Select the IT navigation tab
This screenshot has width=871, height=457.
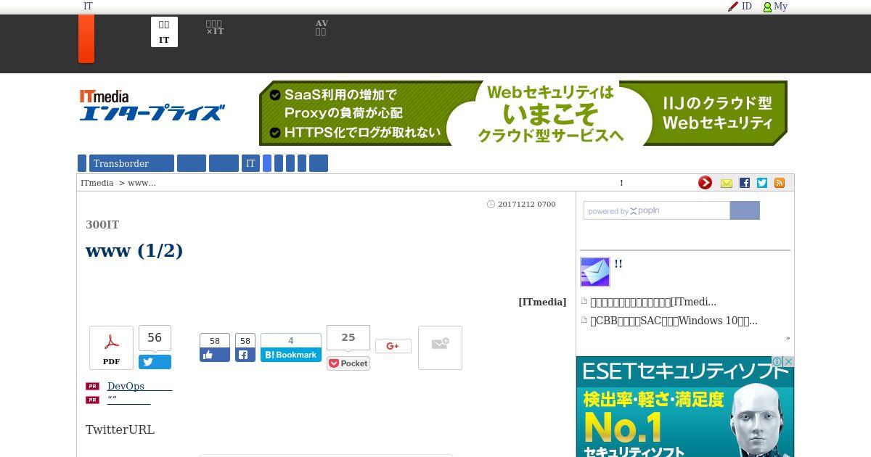pyautogui.click(x=250, y=163)
